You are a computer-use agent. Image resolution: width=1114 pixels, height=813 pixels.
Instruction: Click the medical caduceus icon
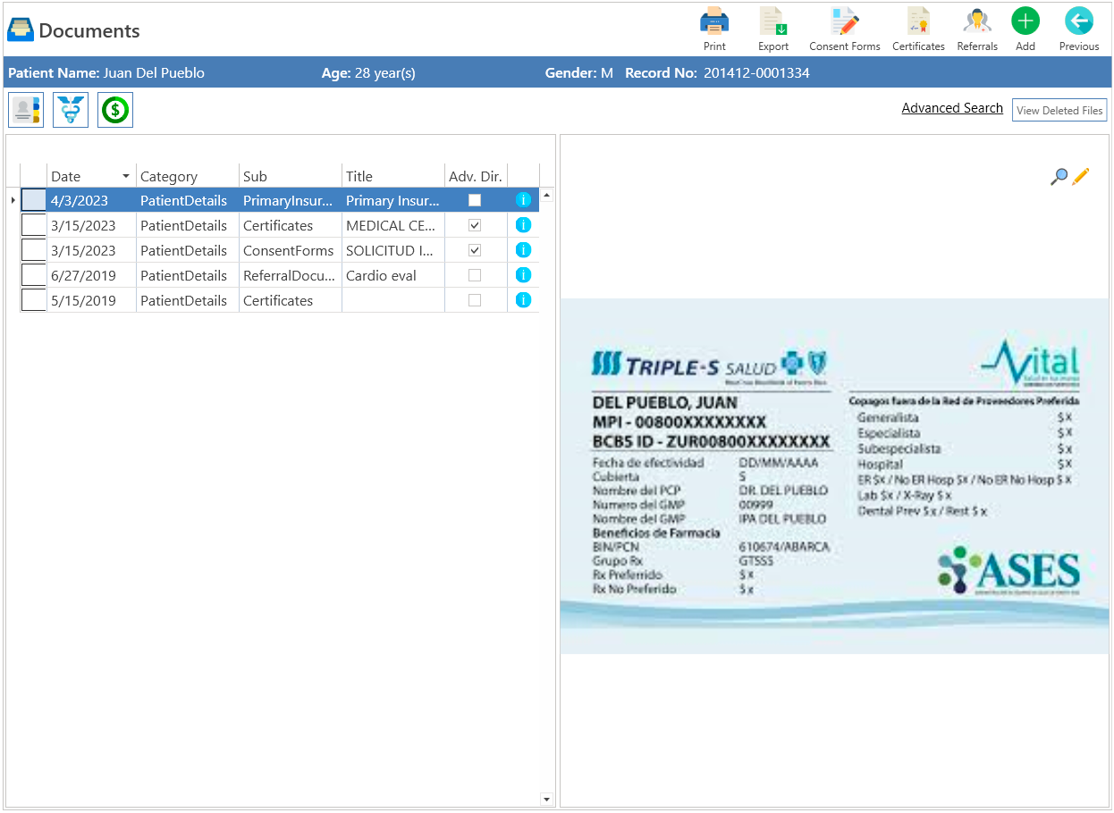(71, 110)
